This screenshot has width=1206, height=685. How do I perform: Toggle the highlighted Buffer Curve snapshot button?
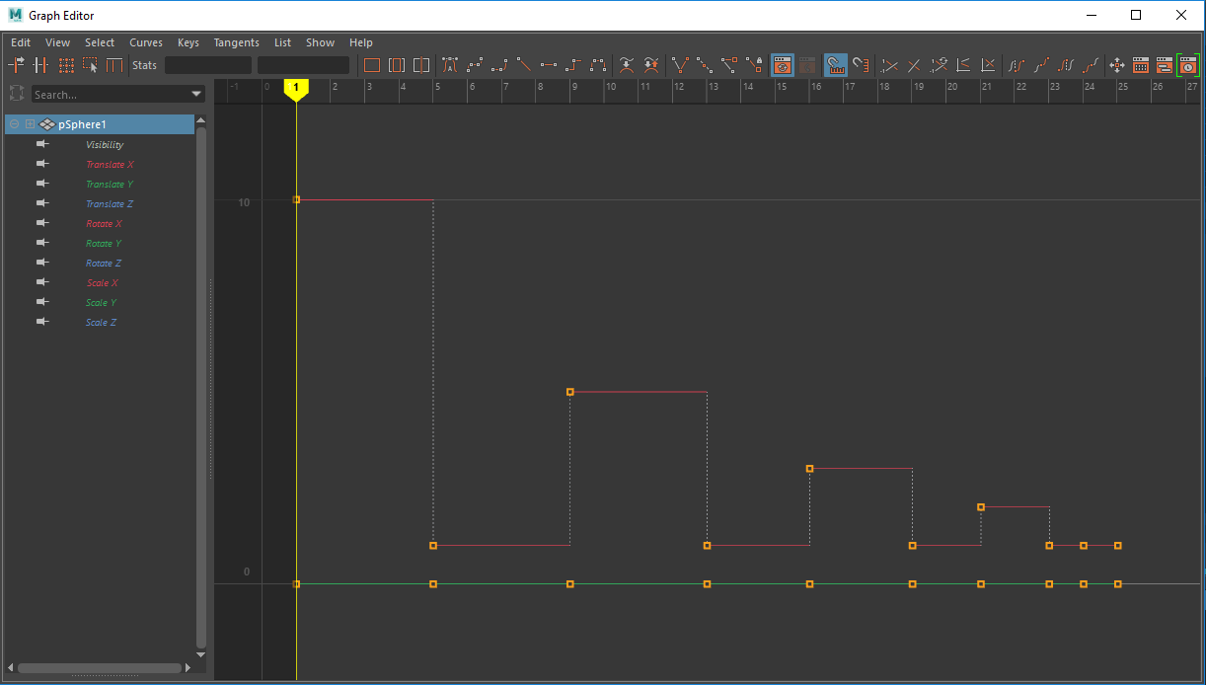(x=782, y=66)
